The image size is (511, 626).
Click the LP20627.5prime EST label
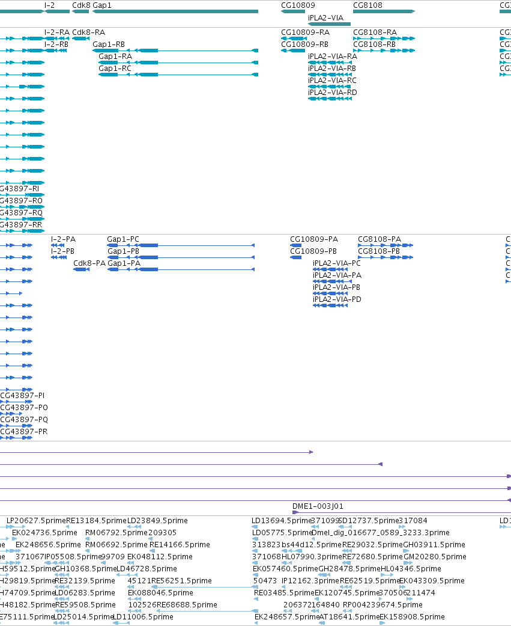point(36,521)
